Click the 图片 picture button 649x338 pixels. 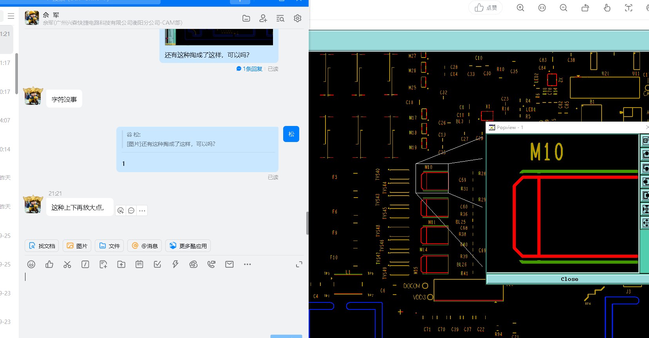pos(77,246)
